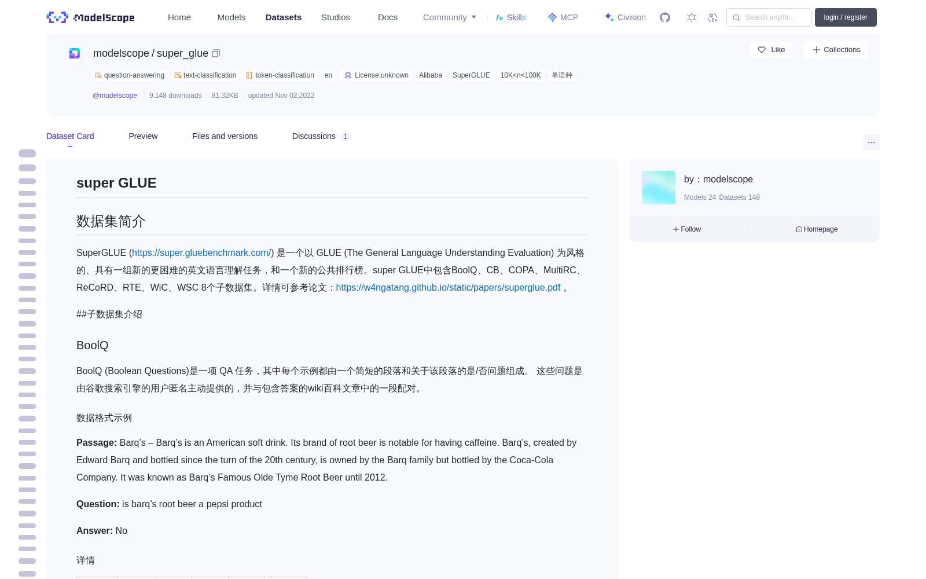Image resolution: width=926 pixels, height=579 pixels.
Task: Open the Skills page
Action: pyautogui.click(x=510, y=17)
